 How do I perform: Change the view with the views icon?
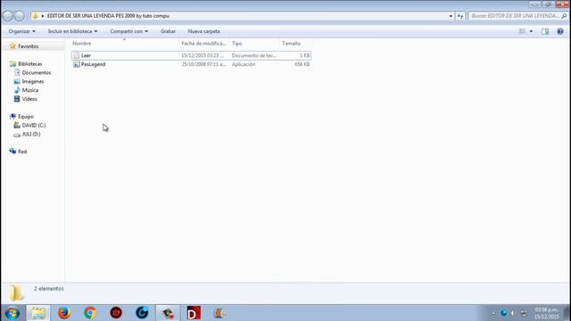click(x=522, y=31)
